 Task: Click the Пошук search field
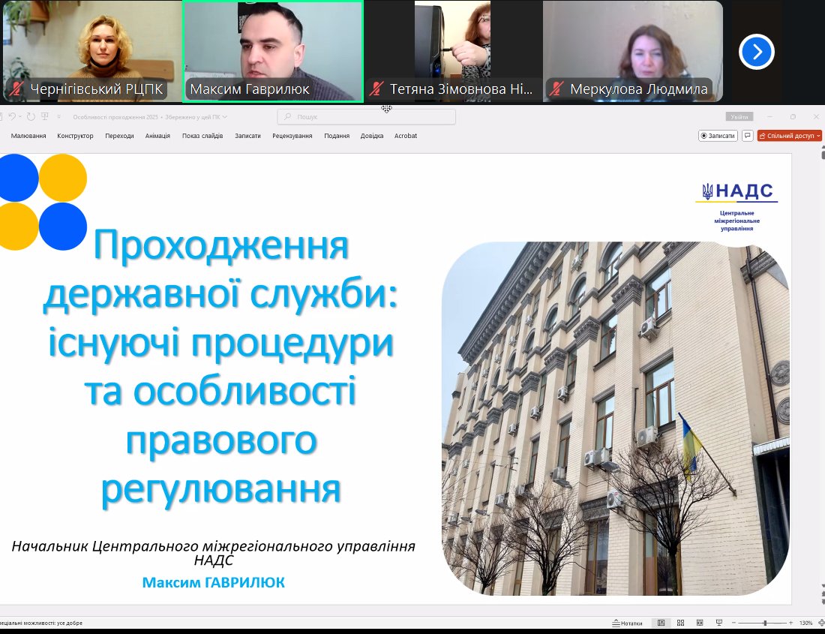tap(367, 116)
